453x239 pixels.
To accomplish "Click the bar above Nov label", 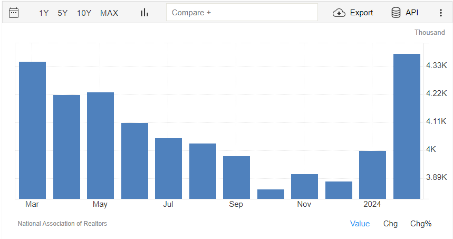I will tap(304, 186).
